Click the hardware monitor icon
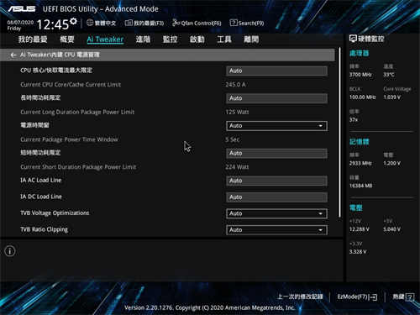The width and height of the screenshot is (420, 315). [x=353, y=39]
